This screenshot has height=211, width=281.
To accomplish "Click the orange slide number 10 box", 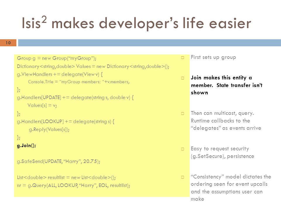I will coord(8,43).
